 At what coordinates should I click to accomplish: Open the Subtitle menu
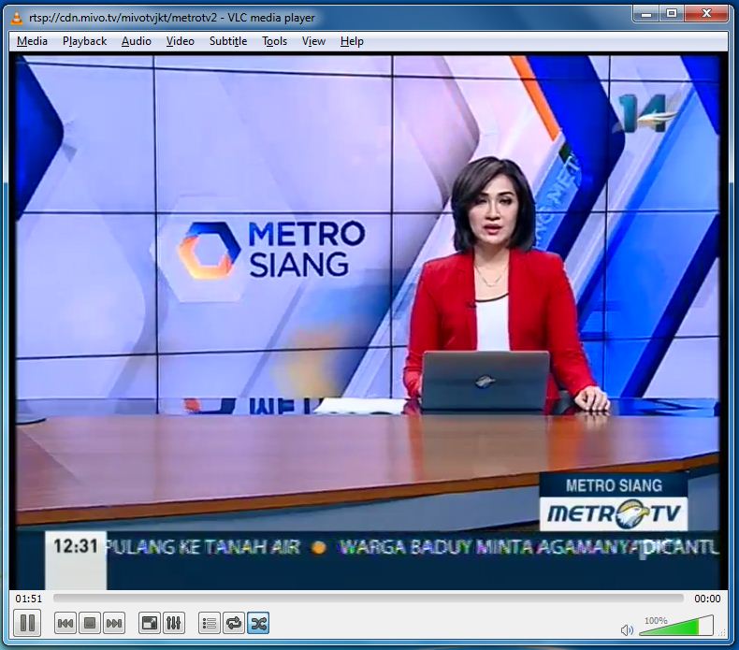click(228, 41)
